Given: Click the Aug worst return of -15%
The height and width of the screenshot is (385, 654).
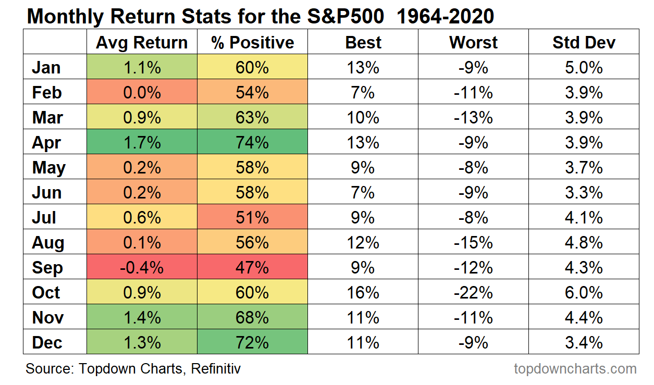Looking at the screenshot, I should tap(473, 243).
